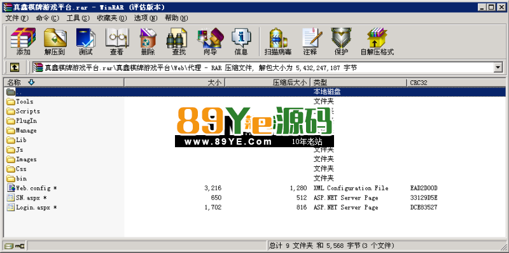Open the 工具(S) menu

[78, 18]
